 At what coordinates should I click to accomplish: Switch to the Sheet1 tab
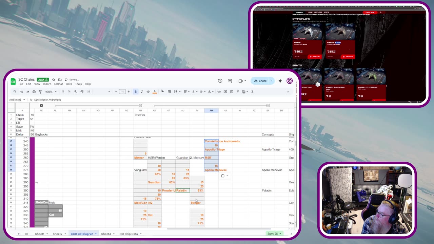40,234
